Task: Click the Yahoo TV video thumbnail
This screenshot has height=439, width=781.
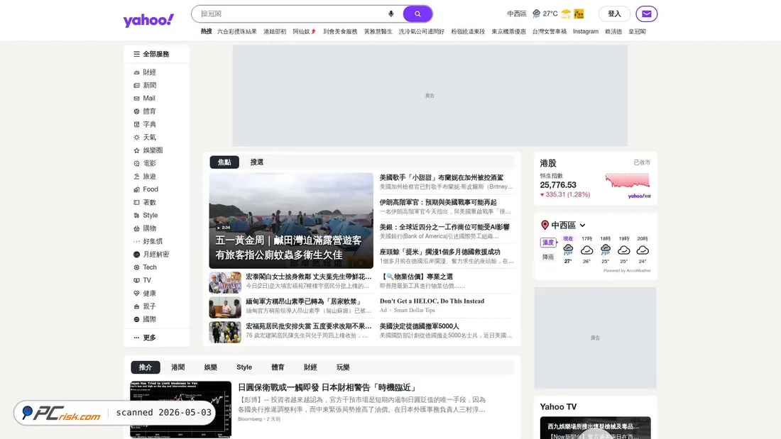Action: coord(595,428)
